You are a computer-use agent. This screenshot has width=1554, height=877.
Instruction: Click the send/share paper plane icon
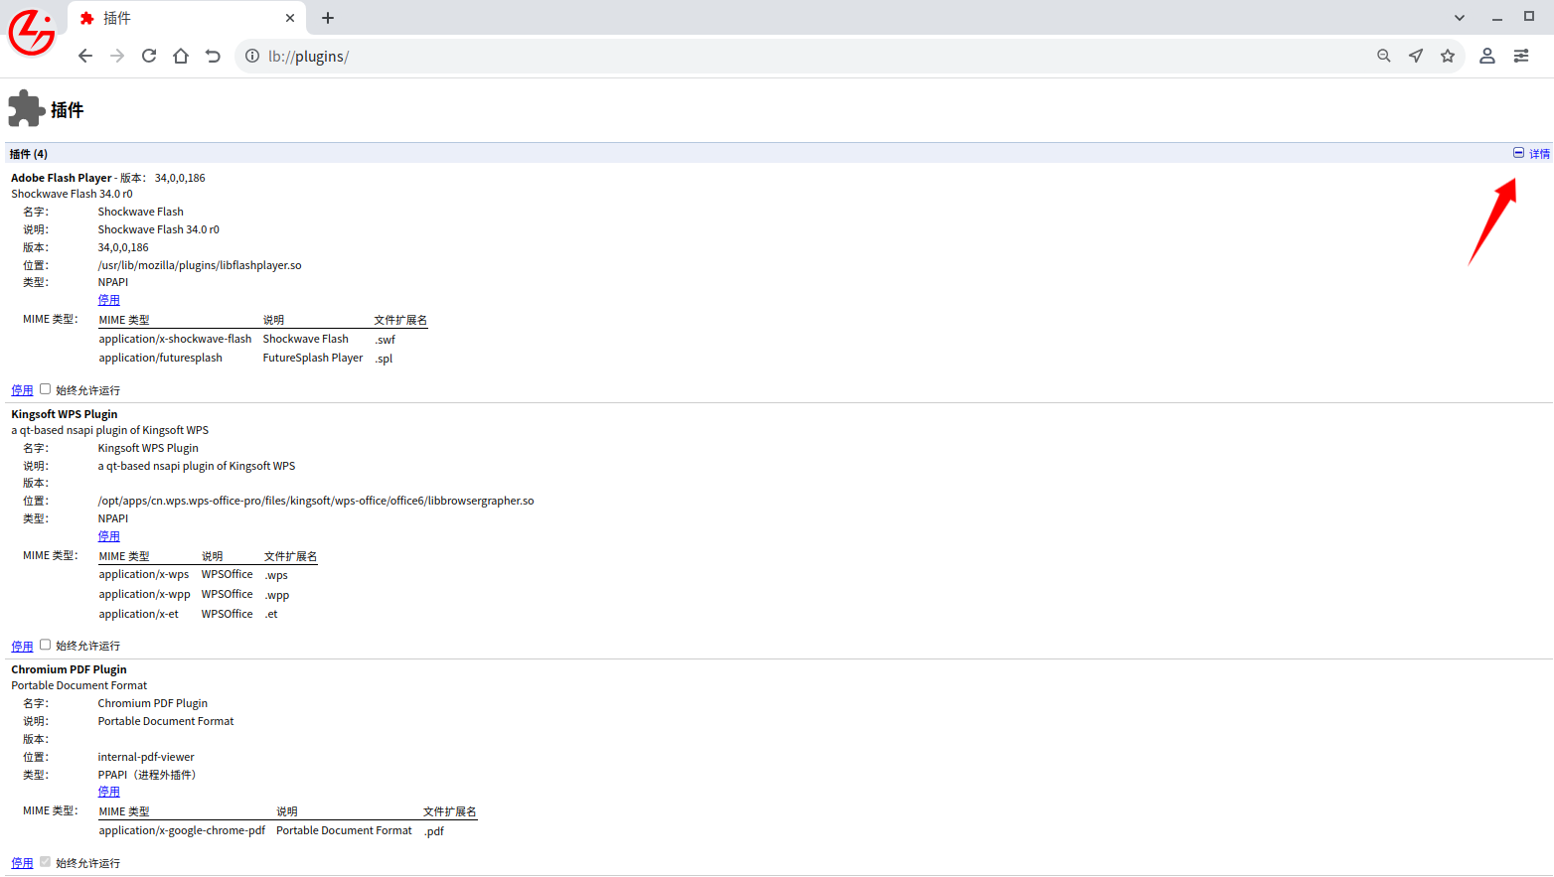pos(1416,56)
